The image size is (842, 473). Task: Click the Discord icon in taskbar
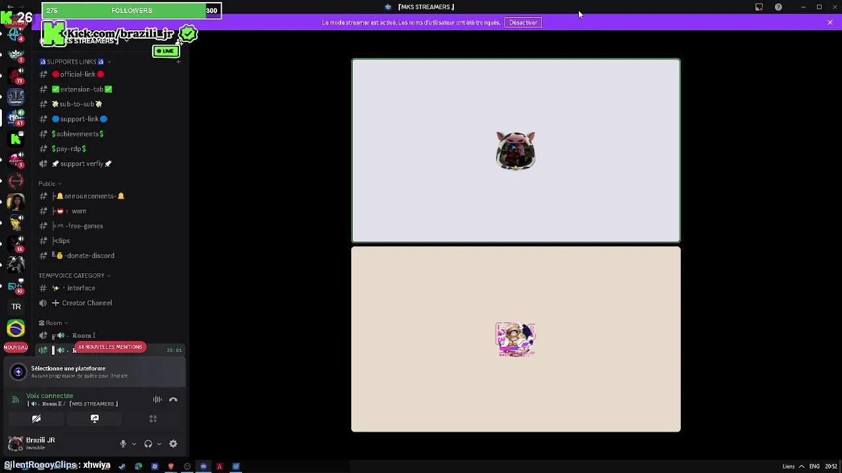click(x=203, y=466)
